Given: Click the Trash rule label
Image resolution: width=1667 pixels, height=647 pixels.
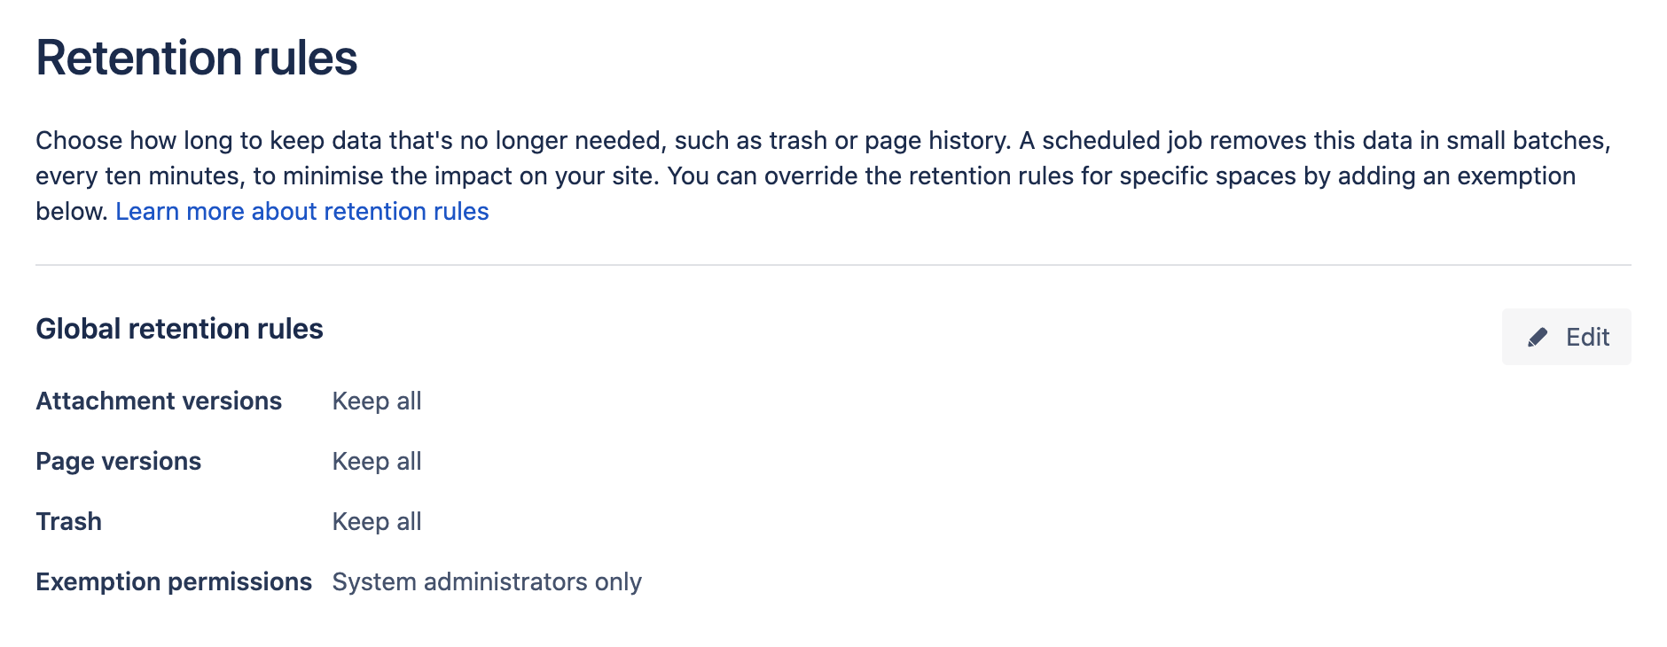Looking at the screenshot, I should click(68, 521).
